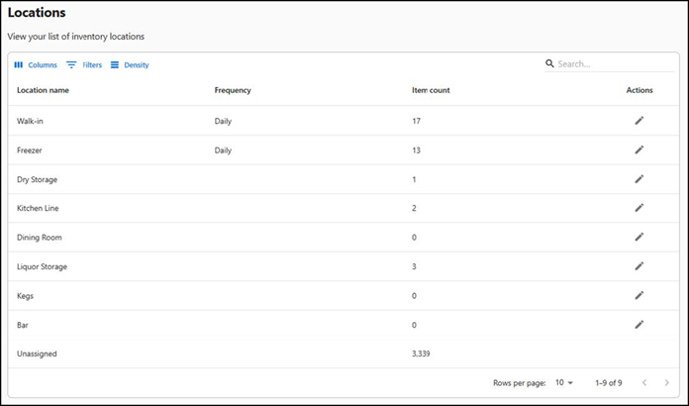Screen dimensions: 689x406
Task: Select the Unassigned row
Action: click(40, 354)
